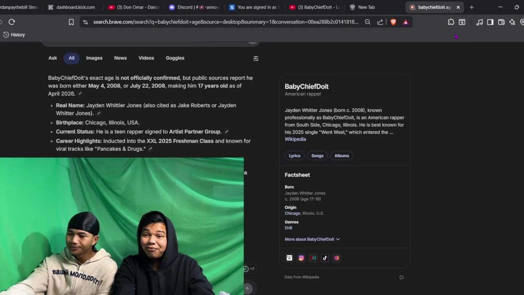The height and width of the screenshot is (295, 524).
Task: Open the Brave Rewards triangle icon
Action: point(406,22)
